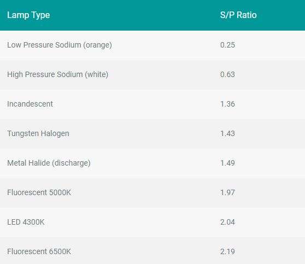Click the Fluorescent 5000K cell

(39, 192)
